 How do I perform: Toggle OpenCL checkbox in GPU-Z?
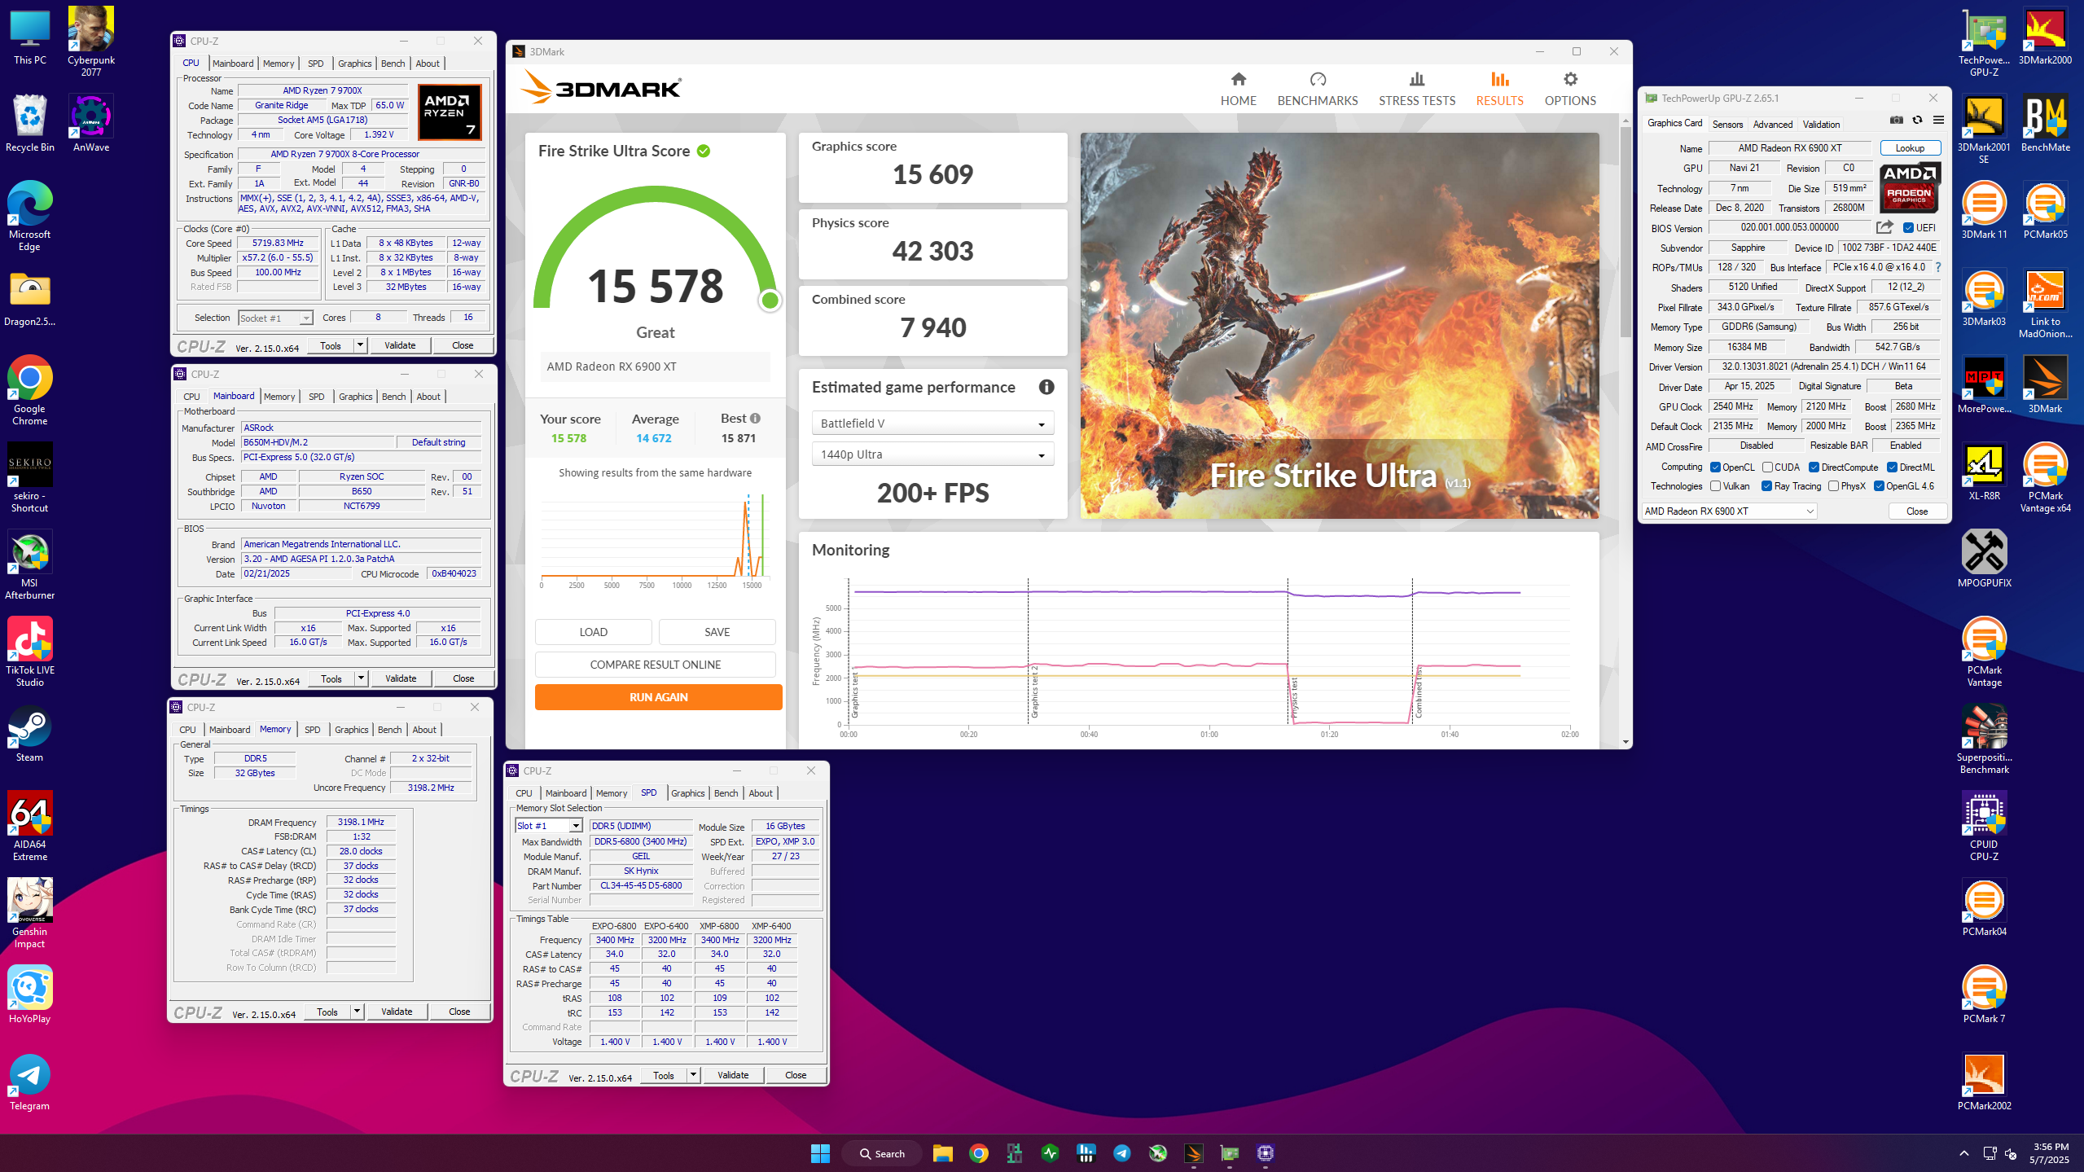coord(1715,467)
